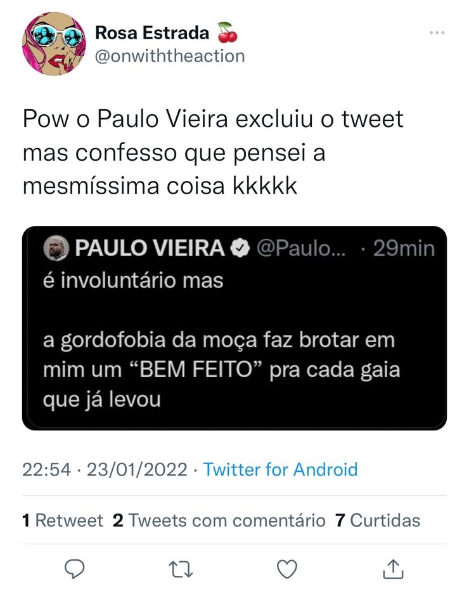Click Rosa Estrada's profile avatar

tap(53, 43)
